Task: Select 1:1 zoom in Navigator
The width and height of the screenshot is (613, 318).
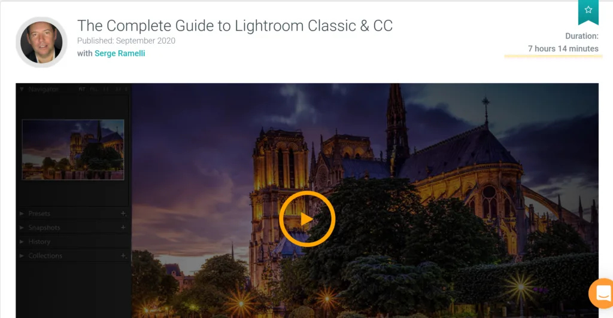Action: [106, 89]
